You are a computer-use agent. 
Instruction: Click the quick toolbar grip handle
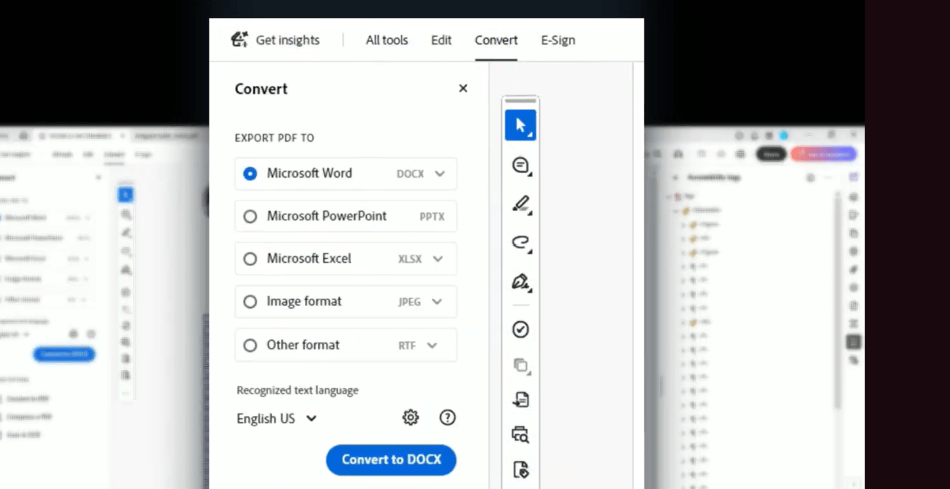tap(520, 101)
